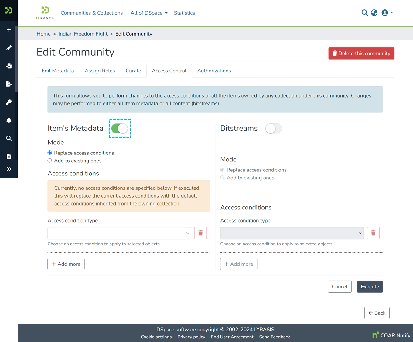Open the Access condition type dropdown
413x342 pixels.
(x=119, y=233)
